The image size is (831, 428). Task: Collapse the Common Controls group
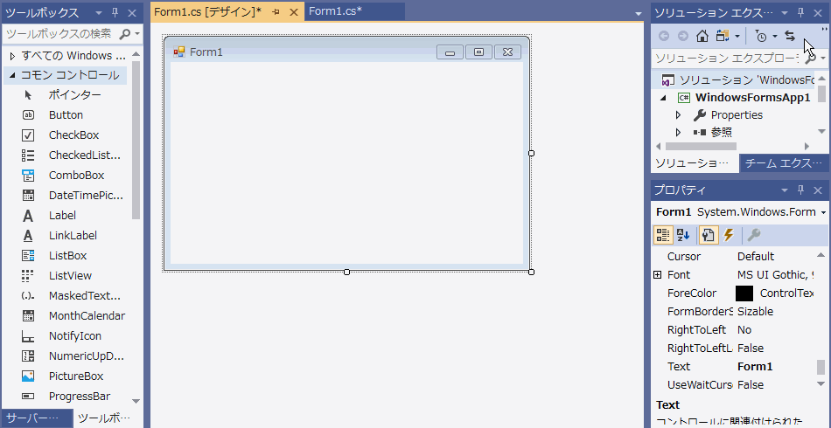coord(13,75)
